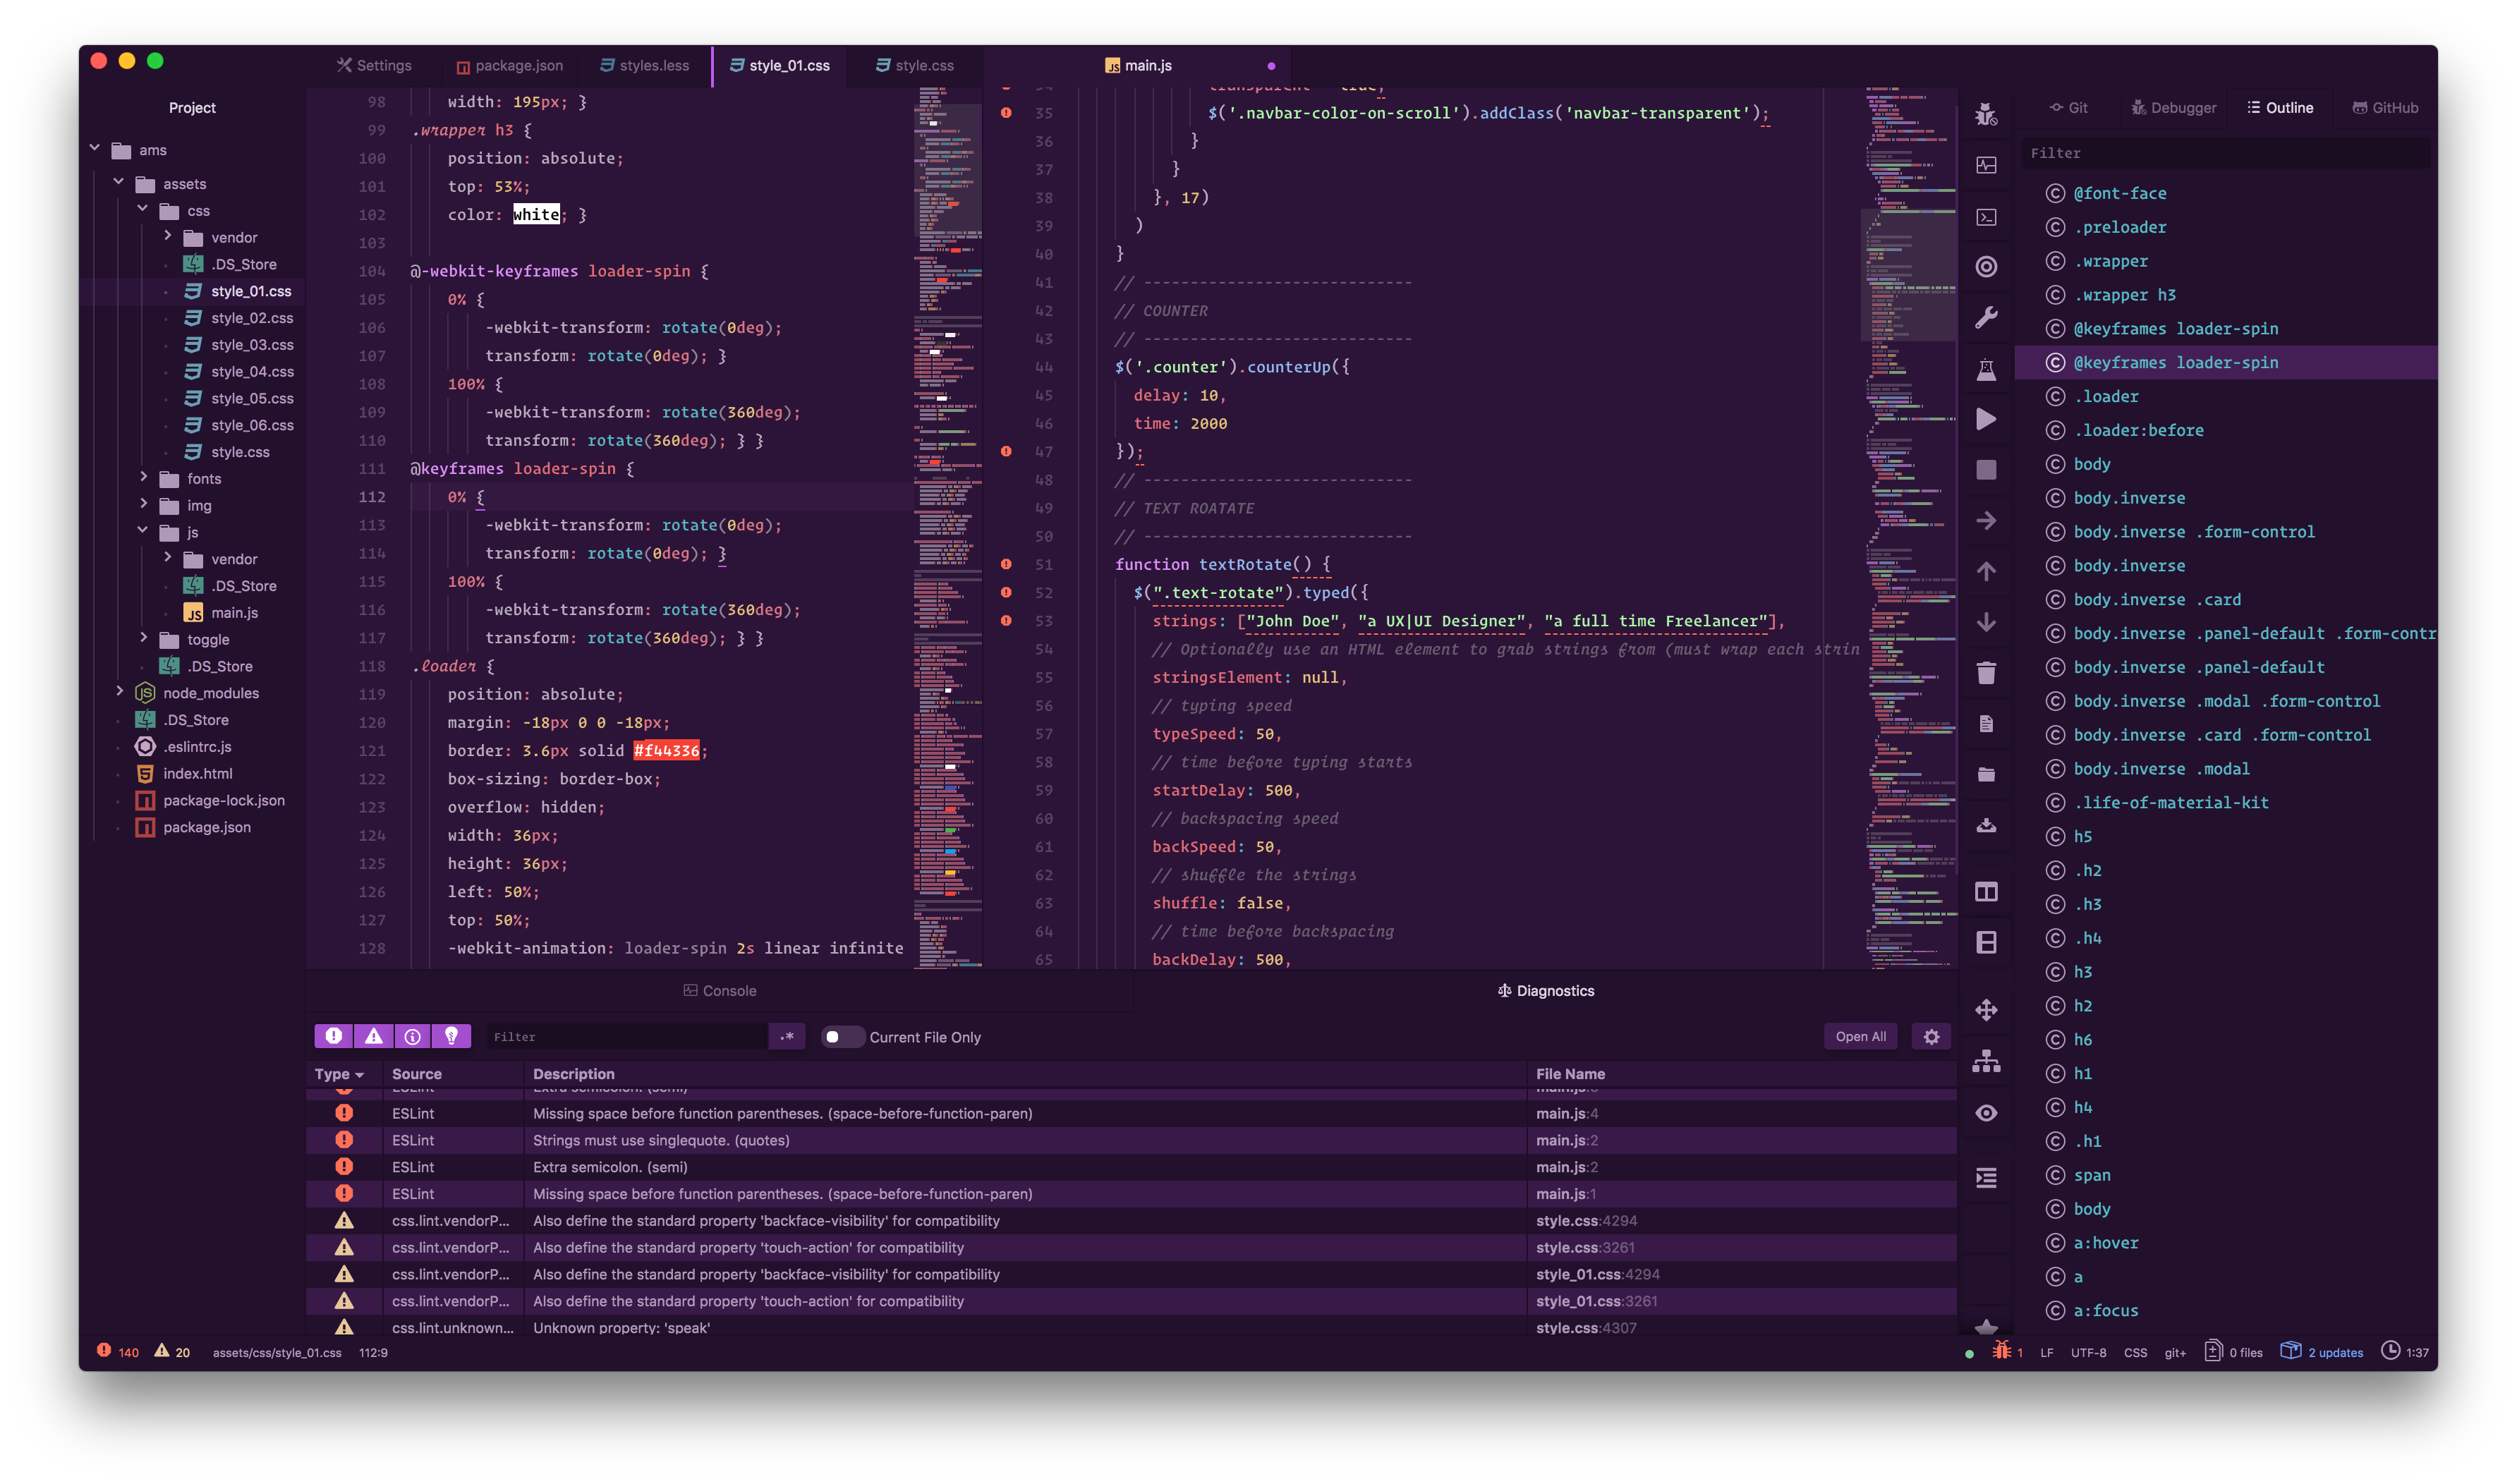The height and width of the screenshot is (1484, 2517).
Task: Expand the node_modules folder
Action: click(120, 692)
